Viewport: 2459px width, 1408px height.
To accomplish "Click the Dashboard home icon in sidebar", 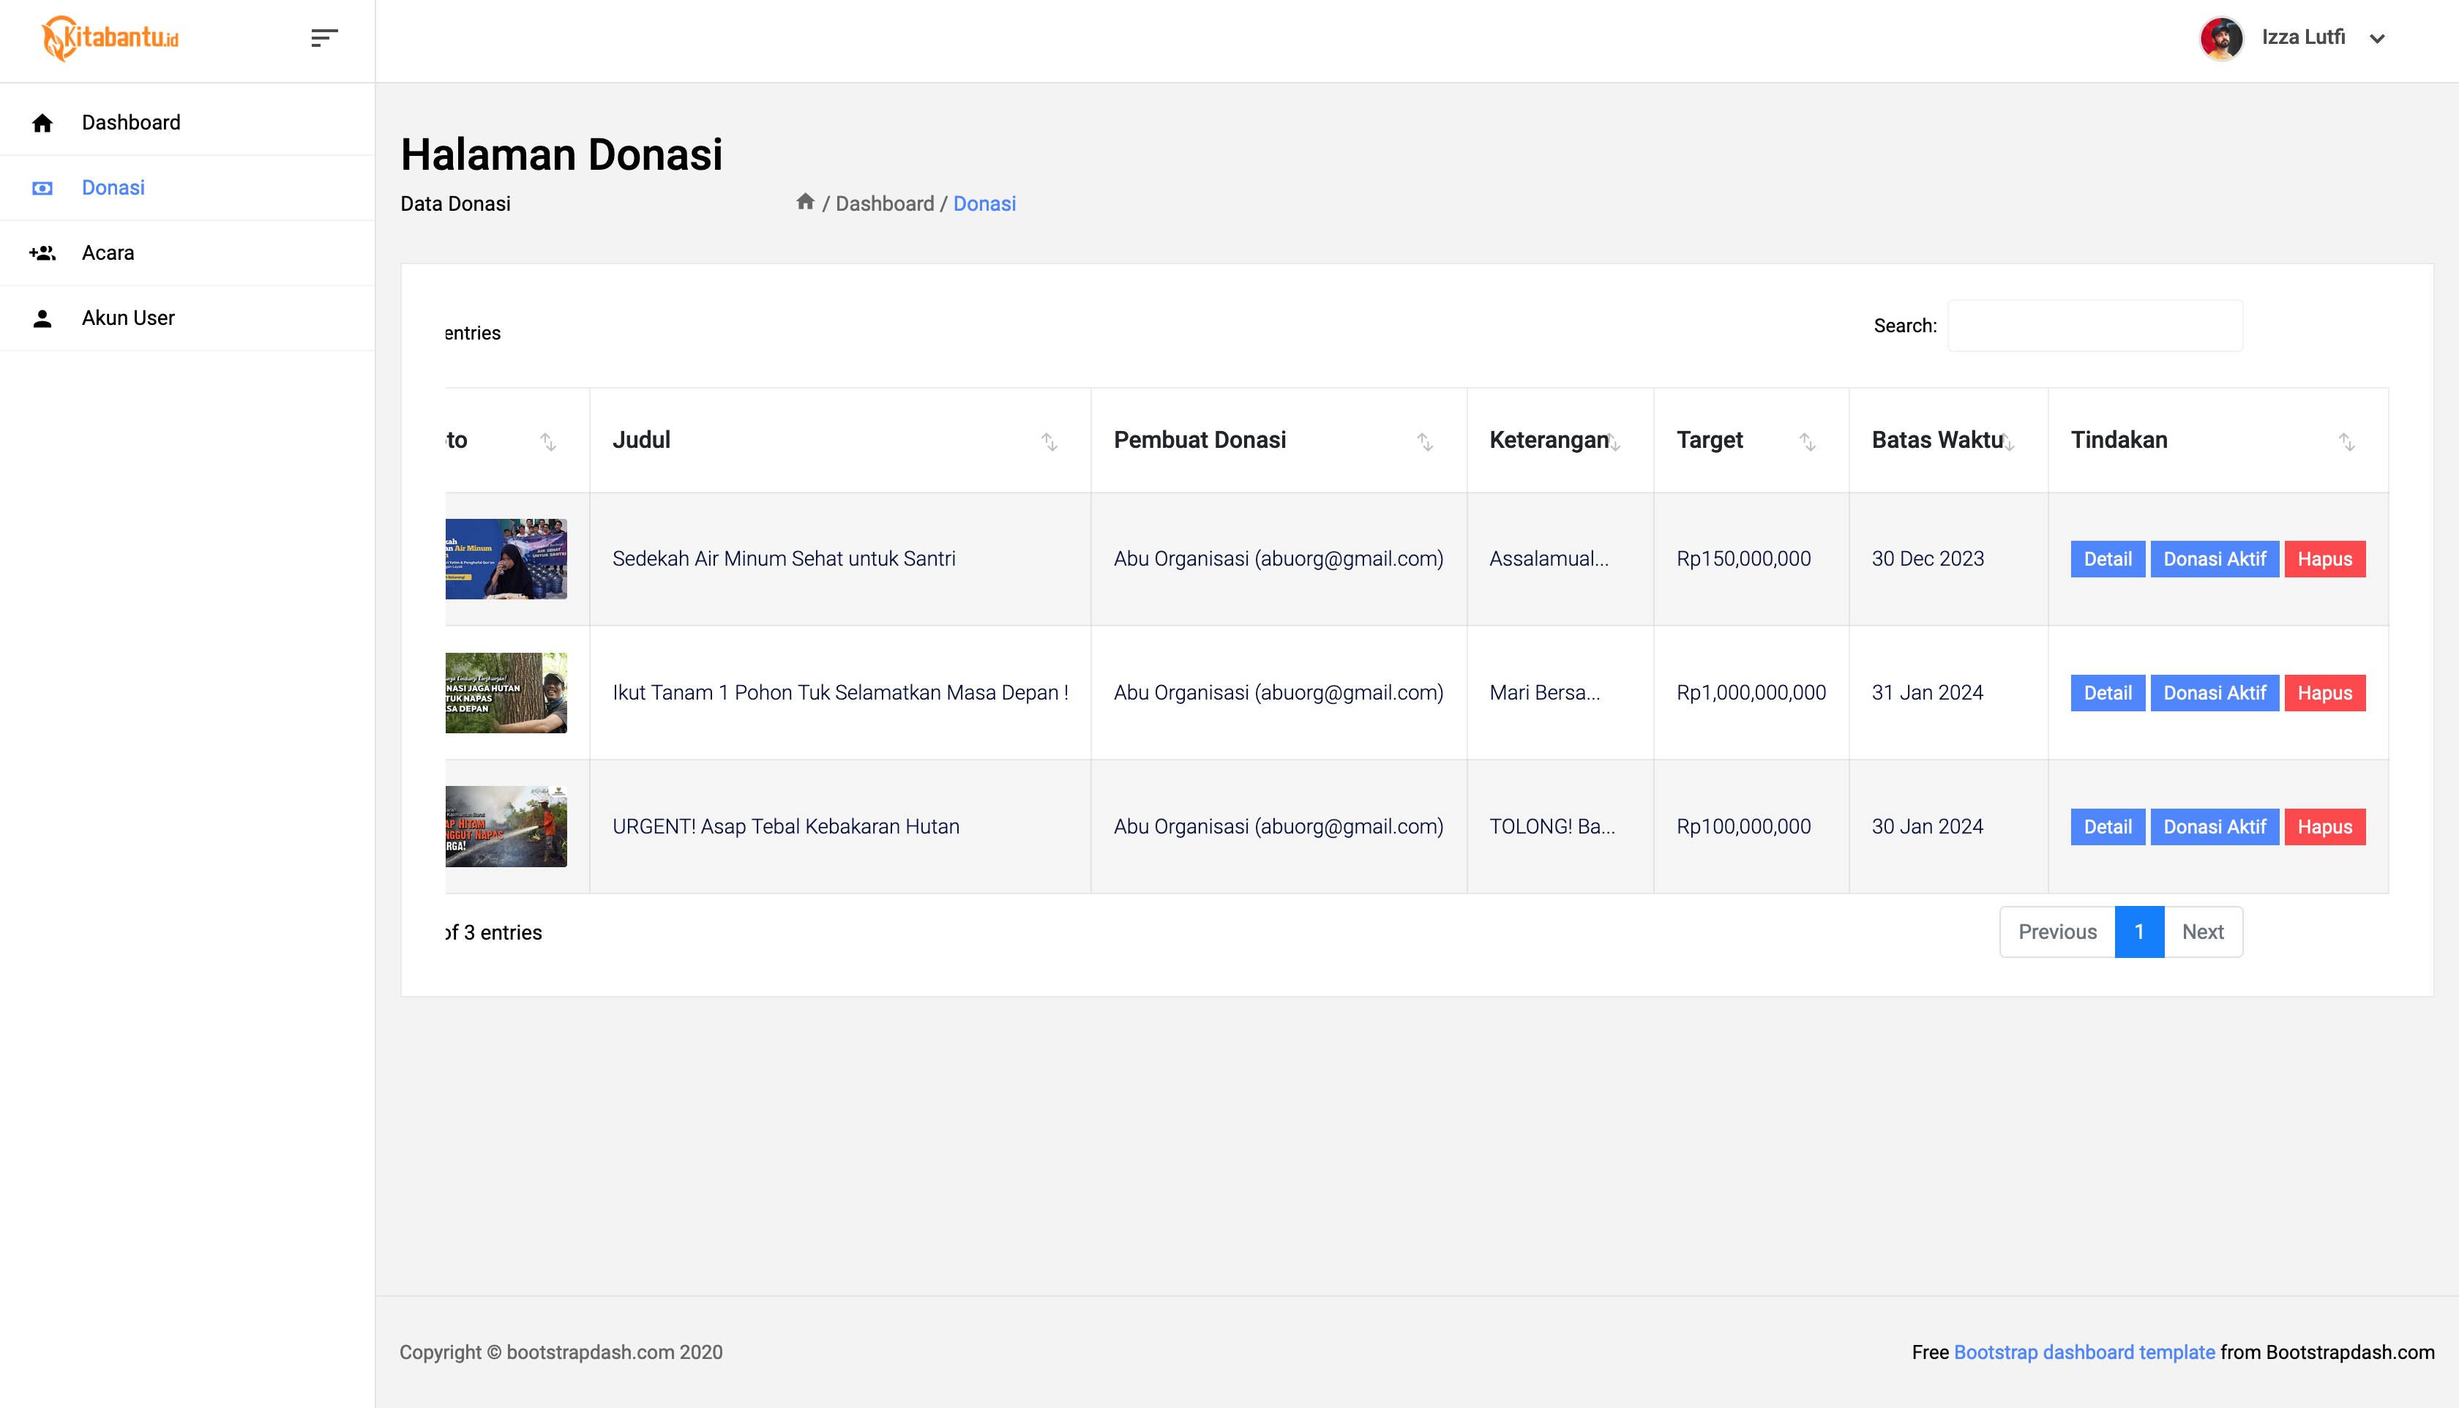I will pyautogui.click(x=42, y=123).
